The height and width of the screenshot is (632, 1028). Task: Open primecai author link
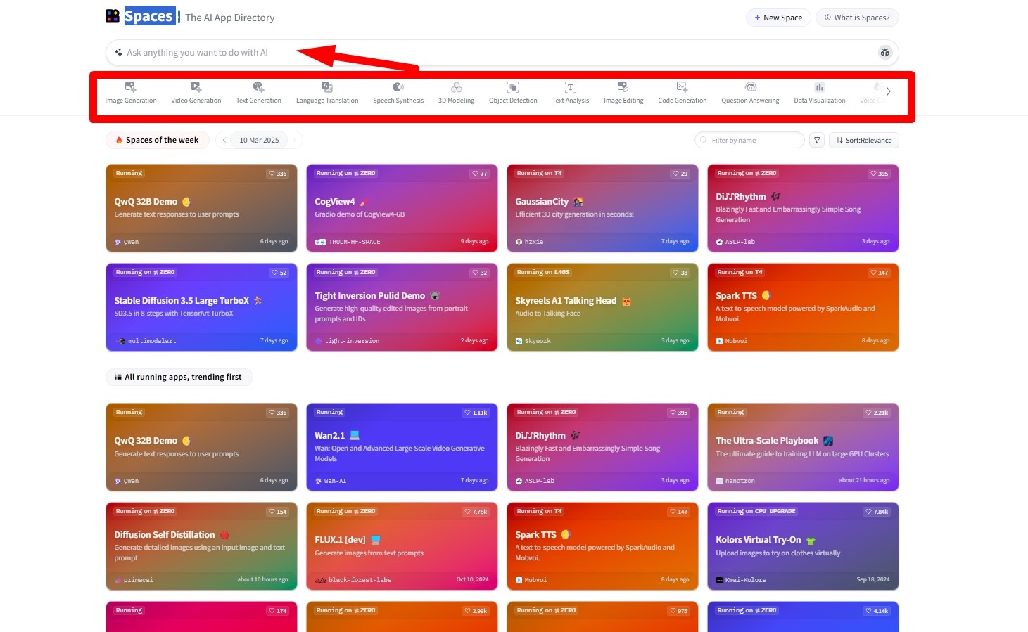[134, 580]
